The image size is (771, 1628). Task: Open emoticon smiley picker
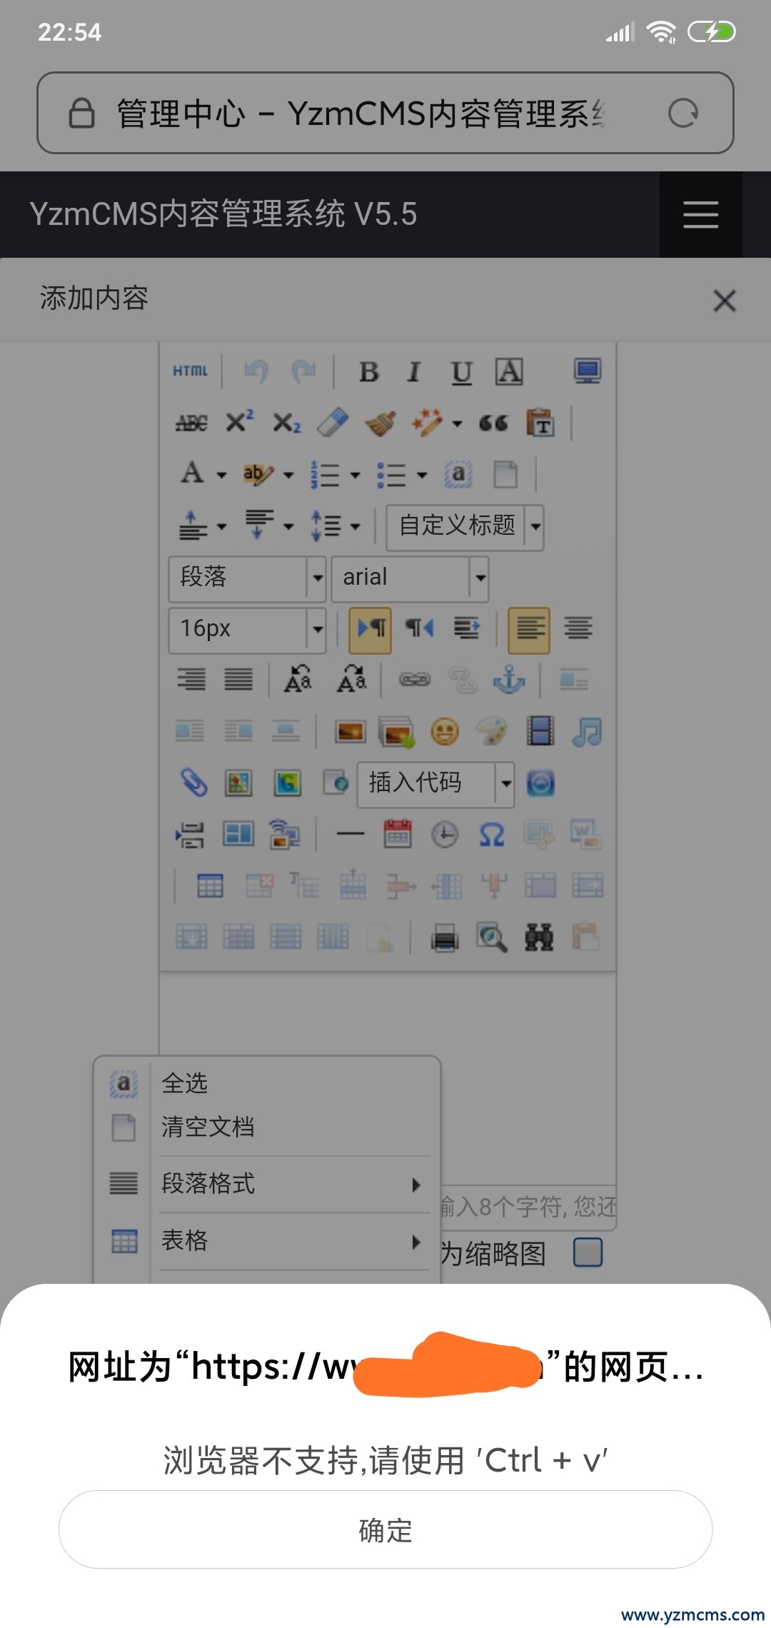click(445, 732)
